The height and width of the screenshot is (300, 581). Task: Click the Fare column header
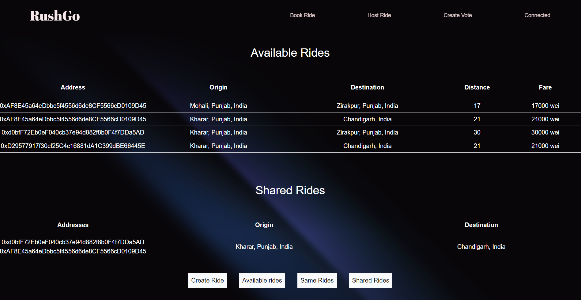pos(545,87)
